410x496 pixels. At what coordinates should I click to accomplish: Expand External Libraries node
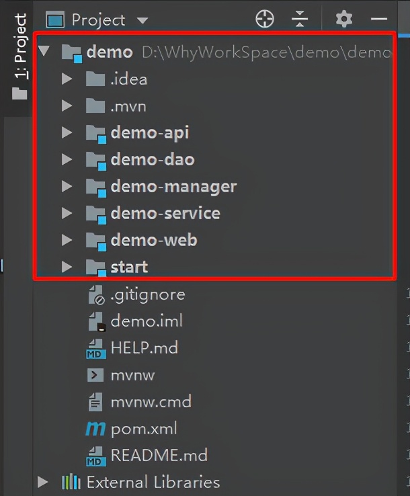click(43, 482)
